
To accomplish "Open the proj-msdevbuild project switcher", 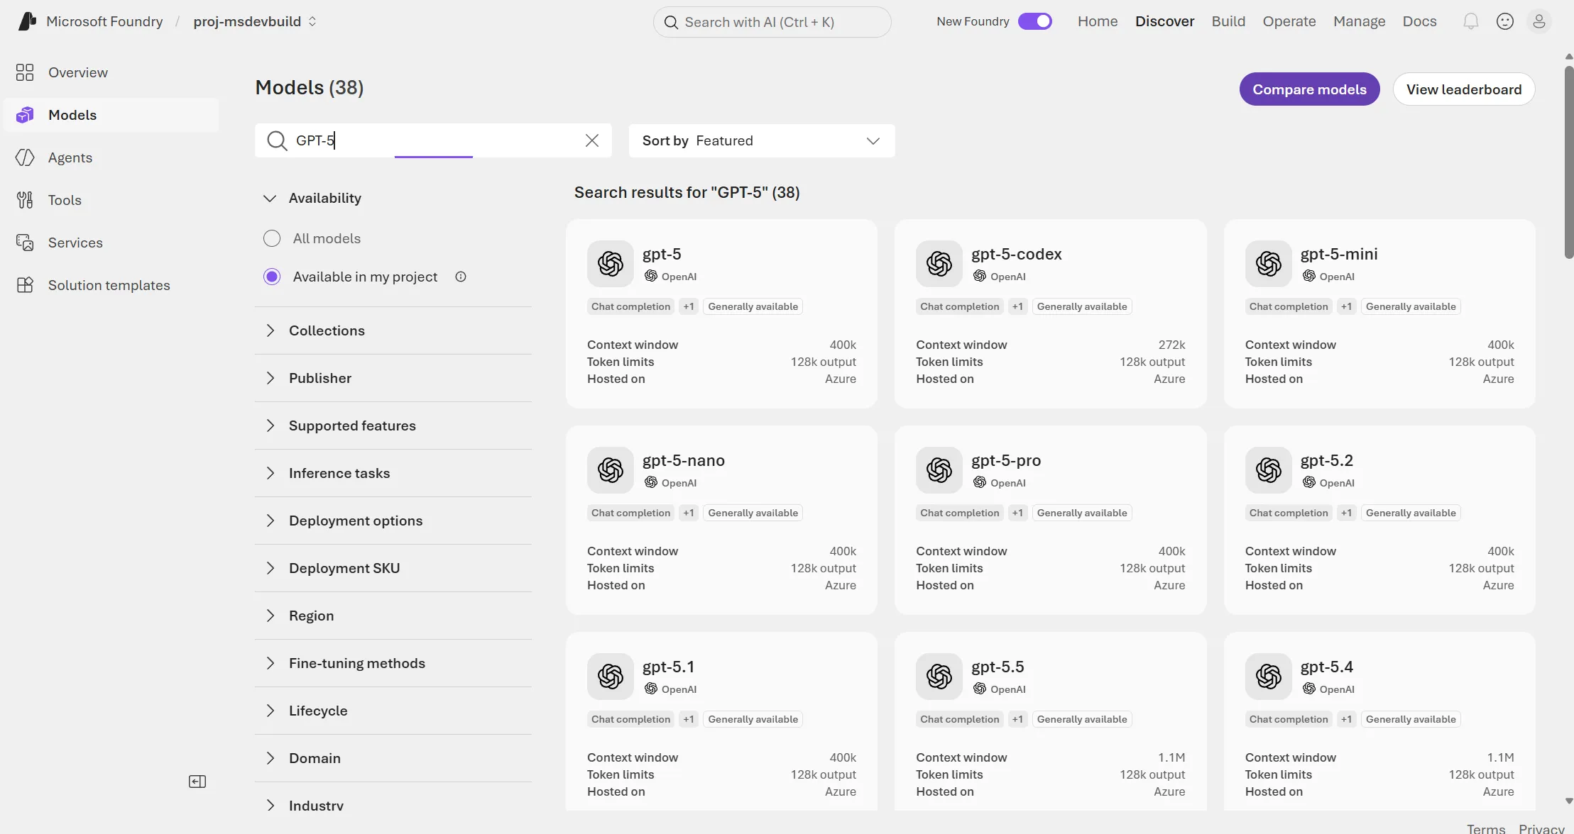I will click(255, 21).
